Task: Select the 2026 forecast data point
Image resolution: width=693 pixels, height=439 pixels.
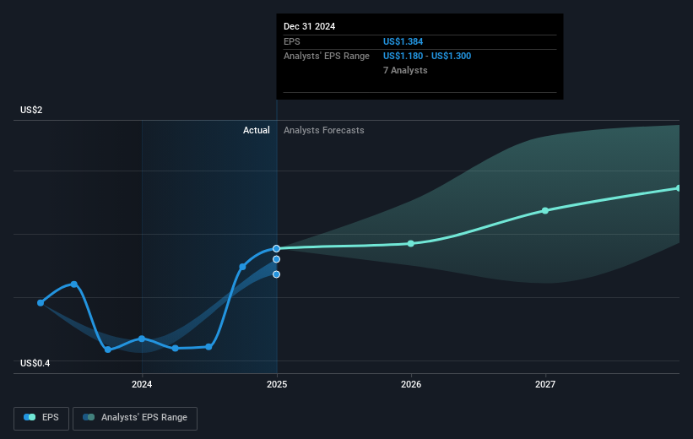Action: pyautogui.click(x=410, y=244)
